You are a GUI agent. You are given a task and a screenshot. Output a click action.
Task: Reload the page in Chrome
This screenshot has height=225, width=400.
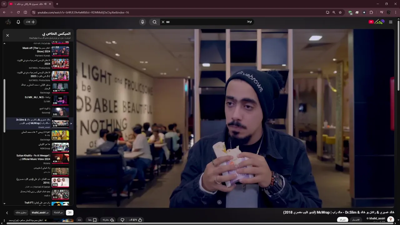tap(18, 12)
